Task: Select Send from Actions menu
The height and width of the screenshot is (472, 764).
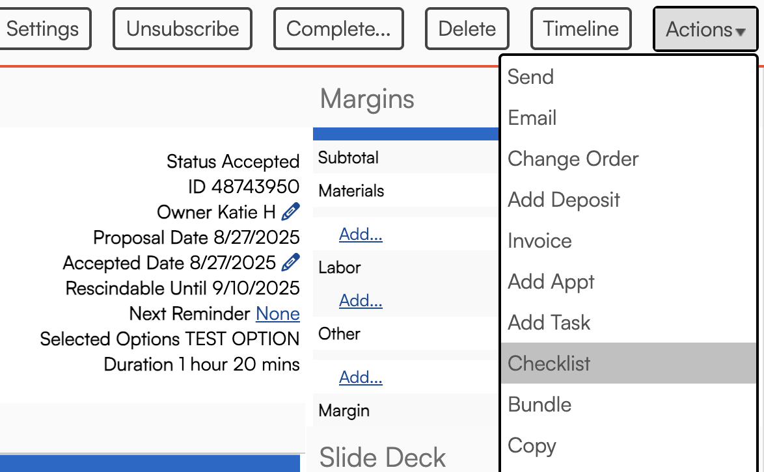Action: (x=531, y=77)
